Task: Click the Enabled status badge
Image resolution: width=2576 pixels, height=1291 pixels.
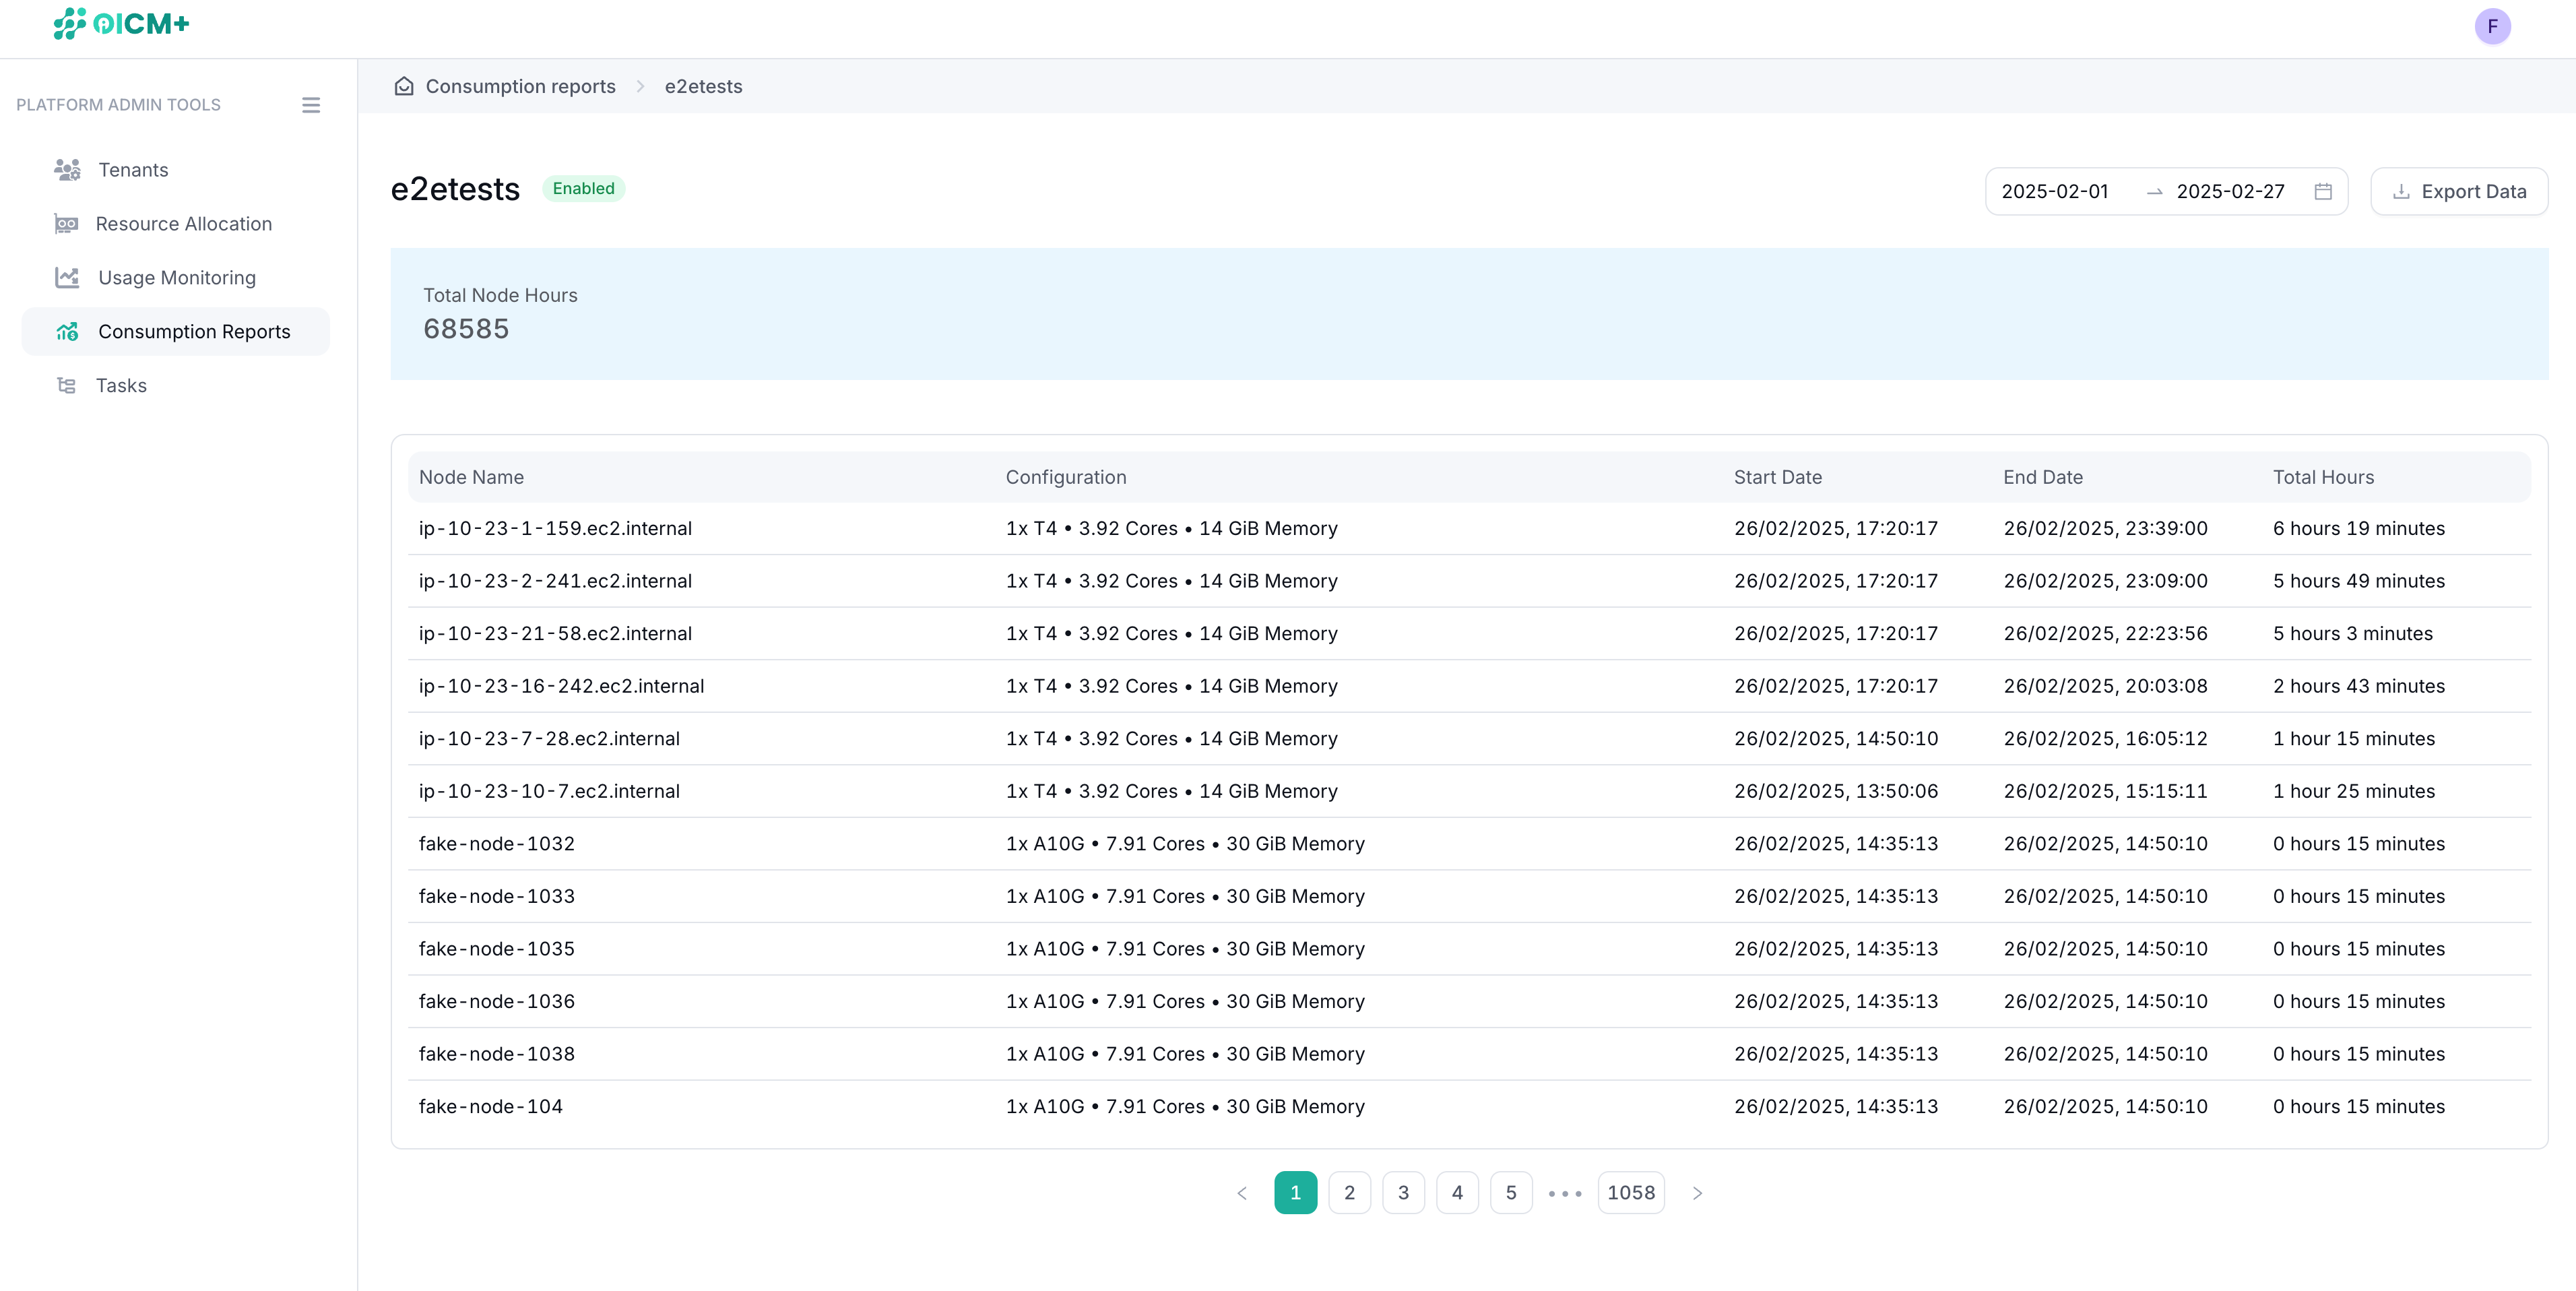Action: tap(584, 188)
